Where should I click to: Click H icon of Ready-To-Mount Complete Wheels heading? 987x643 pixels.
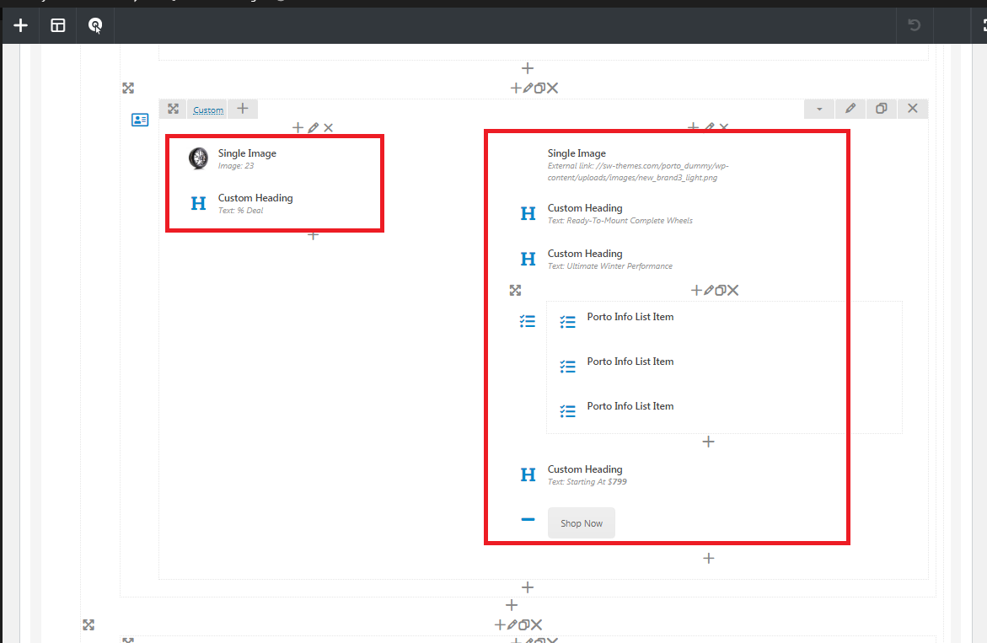[528, 214]
